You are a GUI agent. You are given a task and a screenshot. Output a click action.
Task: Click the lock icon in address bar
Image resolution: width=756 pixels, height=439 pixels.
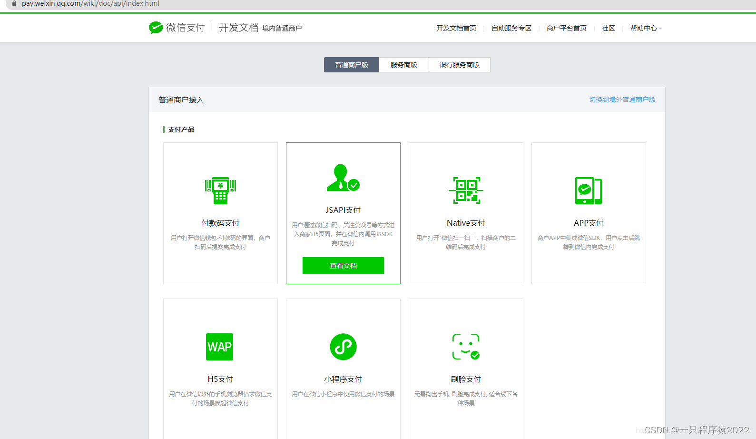coord(14,3)
